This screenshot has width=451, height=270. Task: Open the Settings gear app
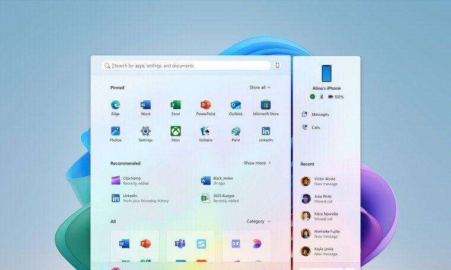[145, 134]
